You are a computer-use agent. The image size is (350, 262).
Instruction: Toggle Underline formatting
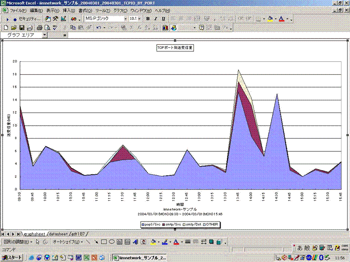163,18
